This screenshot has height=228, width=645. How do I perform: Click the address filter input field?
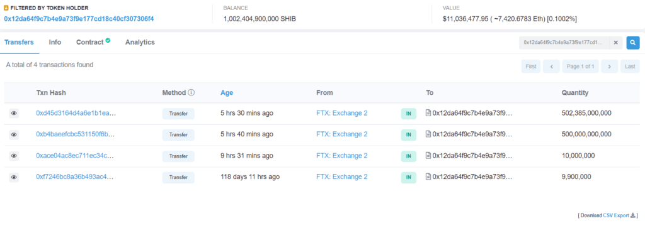point(564,43)
